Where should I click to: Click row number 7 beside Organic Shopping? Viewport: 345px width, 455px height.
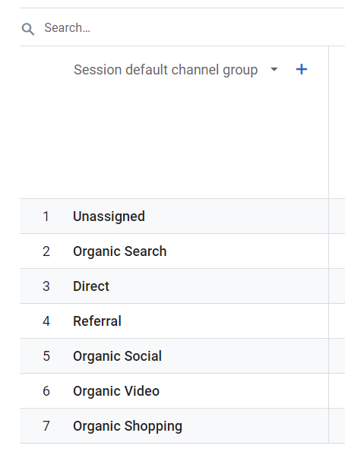pos(46,426)
